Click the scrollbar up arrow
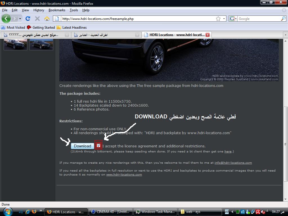Image resolution: width=288 pixels, height=216 pixels. point(286,41)
